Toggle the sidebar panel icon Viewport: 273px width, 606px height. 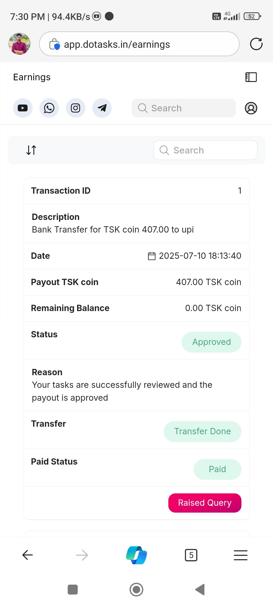coord(251,77)
